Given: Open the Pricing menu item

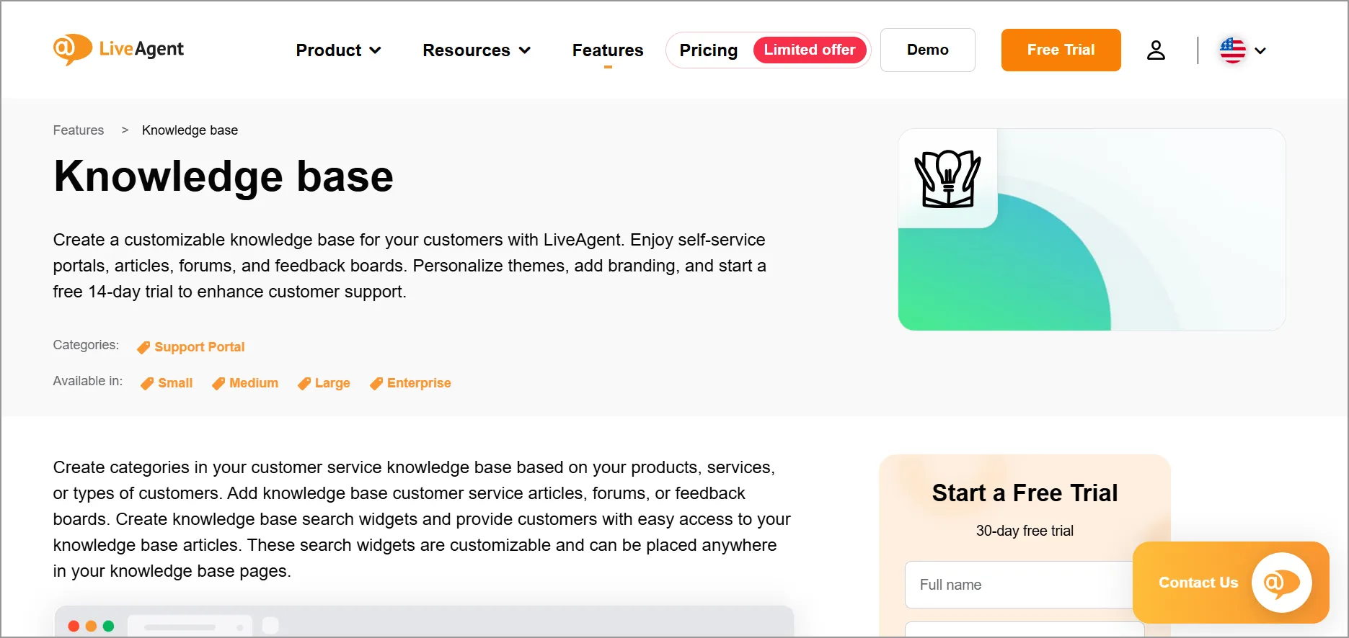Looking at the screenshot, I should click(x=709, y=50).
